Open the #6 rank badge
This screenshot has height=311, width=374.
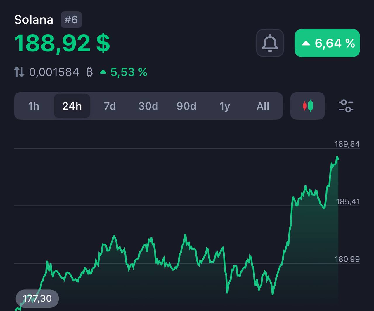[71, 20]
